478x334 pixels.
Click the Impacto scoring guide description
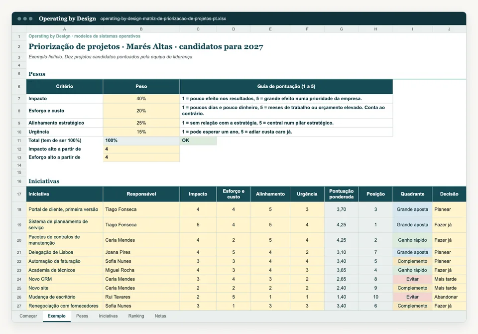tap(286, 99)
